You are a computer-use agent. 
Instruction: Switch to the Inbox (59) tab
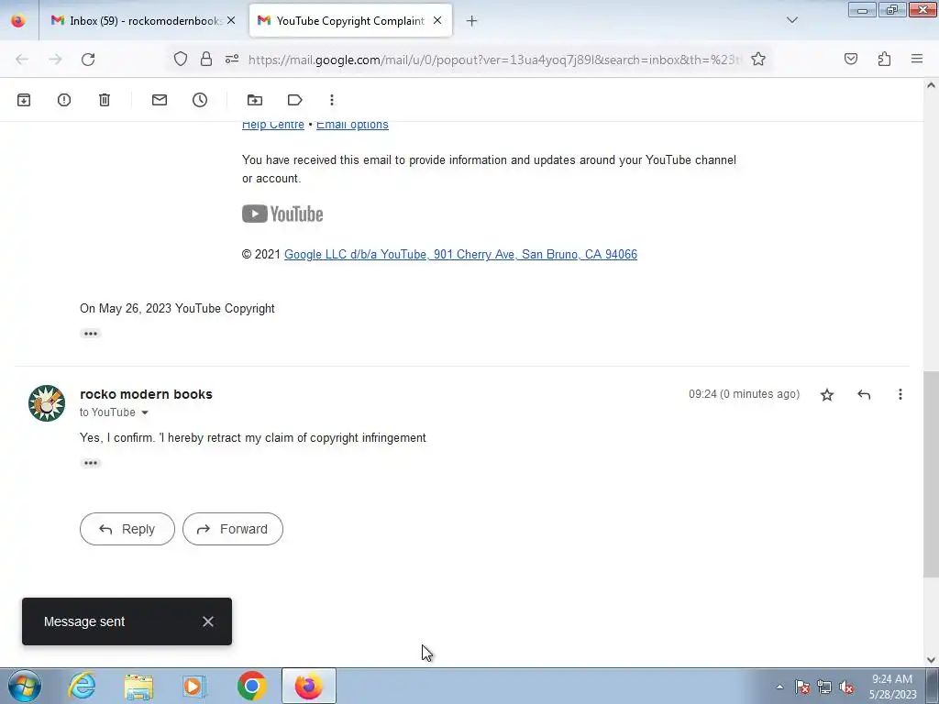point(139,21)
